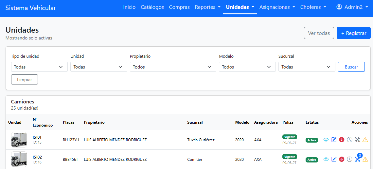Click red down-arrow icon for unit IS101

342,140
